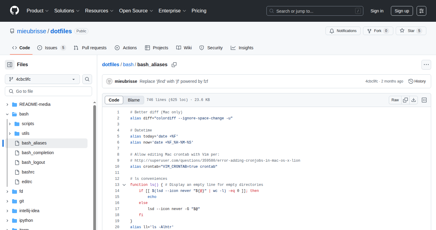Image resolution: width=436 pixels, height=230 pixels.
Task: Open the intellij-idea folder
Action: click(29, 211)
